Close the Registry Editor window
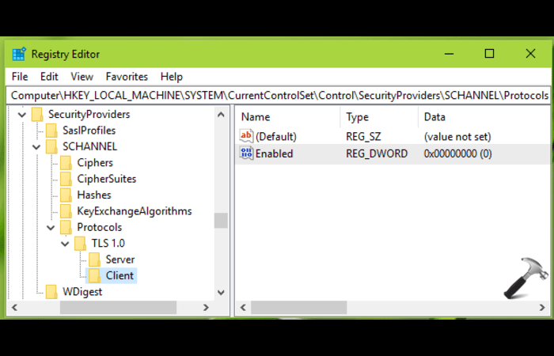The height and width of the screenshot is (356, 554). coord(530,54)
